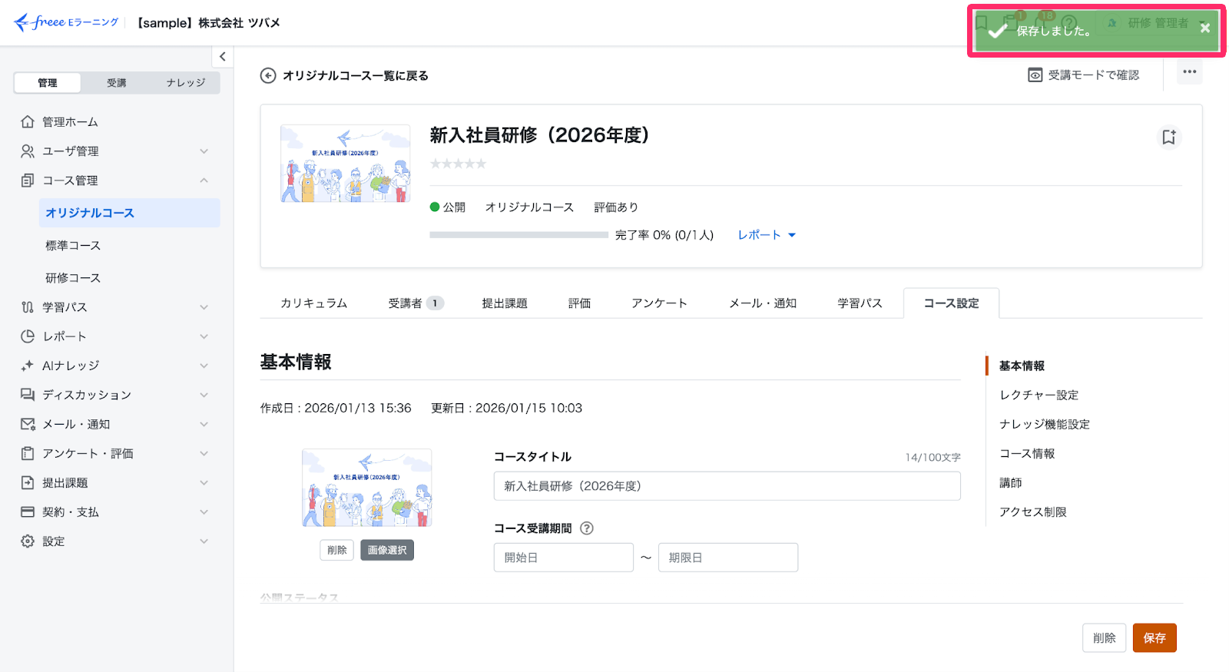Click the アンケート・評価 clipboard icon
This screenshot has height=672, width=1229.
[28, 453]
